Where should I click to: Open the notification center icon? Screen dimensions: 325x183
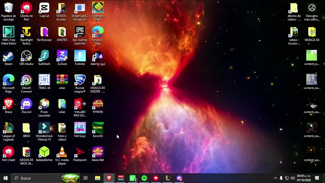click(x=317, y=178)
